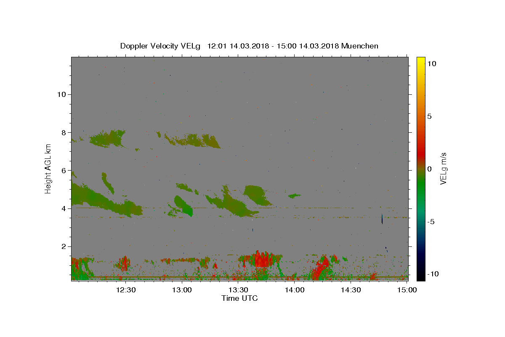Click the 13:00 time axis tick label
The image size is (505, 337).
[182, 290]
